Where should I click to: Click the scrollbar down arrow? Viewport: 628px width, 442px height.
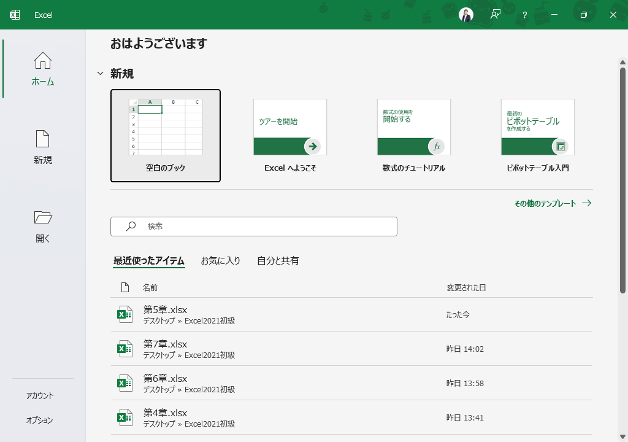(x=622, y=436)
